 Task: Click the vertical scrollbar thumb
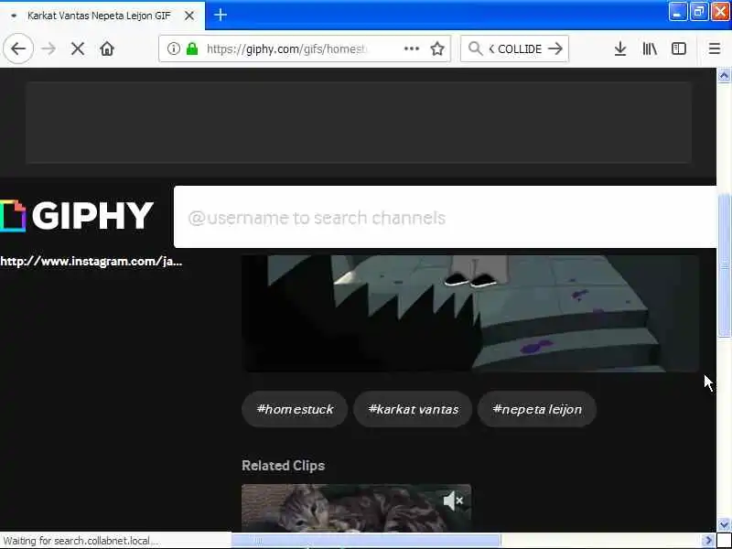pyautogui.click(x=724, y=265)
